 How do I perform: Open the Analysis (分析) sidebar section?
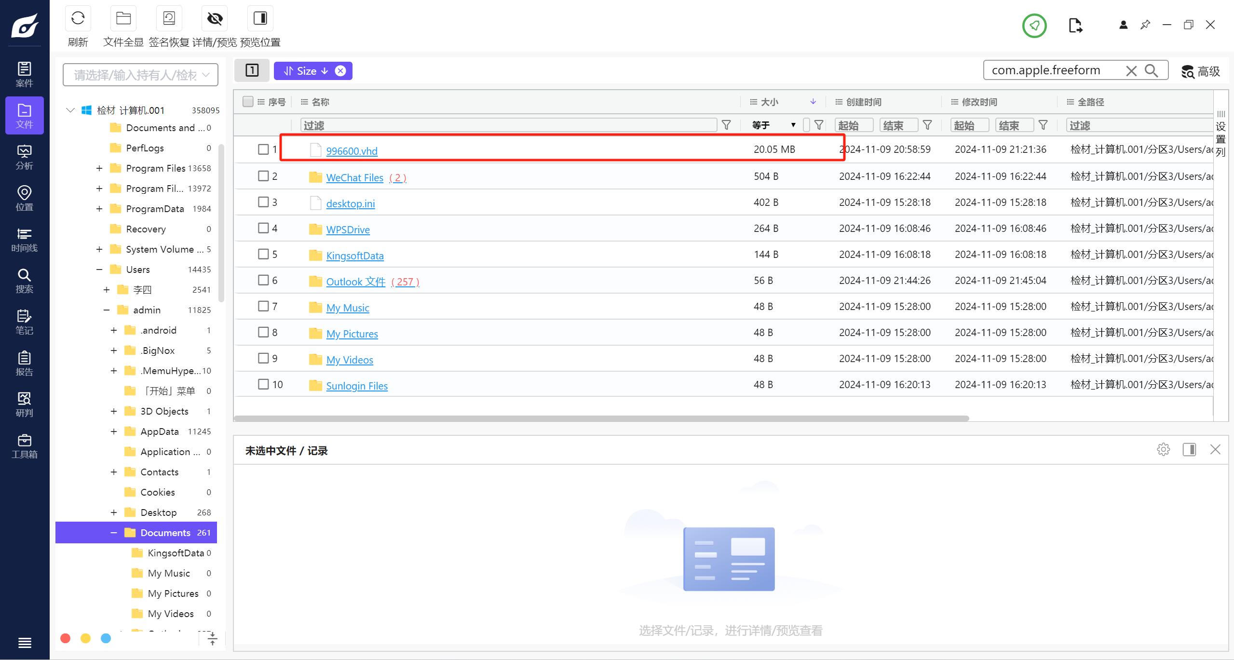point(24,157)
